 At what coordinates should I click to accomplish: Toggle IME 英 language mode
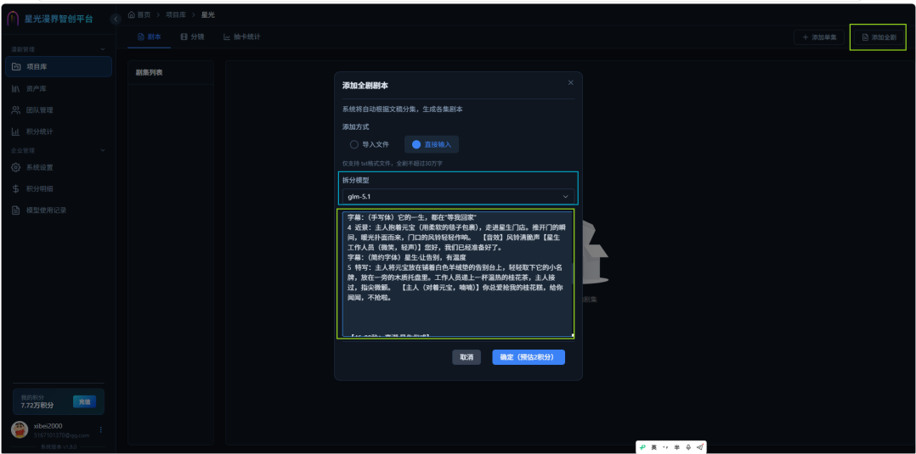coord(654,447)
